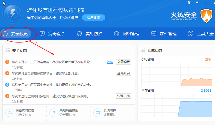Click the Huorong flame shield logo
Image resolution: width=215 pixels, height=125 pixels.
coord(206,16)
